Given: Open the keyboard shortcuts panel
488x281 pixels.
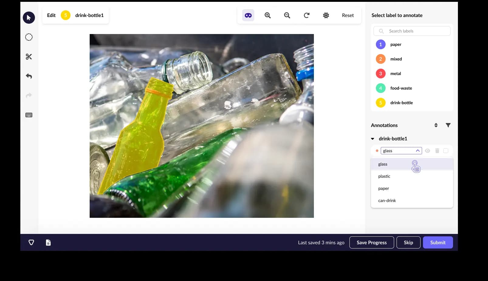Looking at the screenshot, I should (x=29, y=115).
